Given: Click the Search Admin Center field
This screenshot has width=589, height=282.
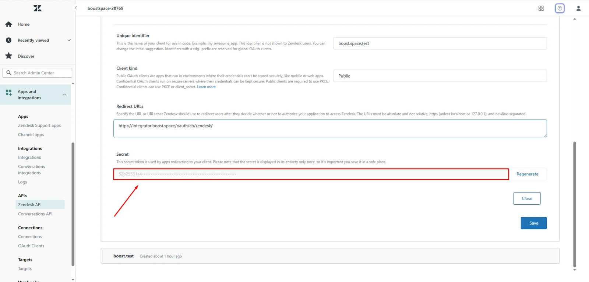Looking at the screenshot, I should click(x=37, y=73).
